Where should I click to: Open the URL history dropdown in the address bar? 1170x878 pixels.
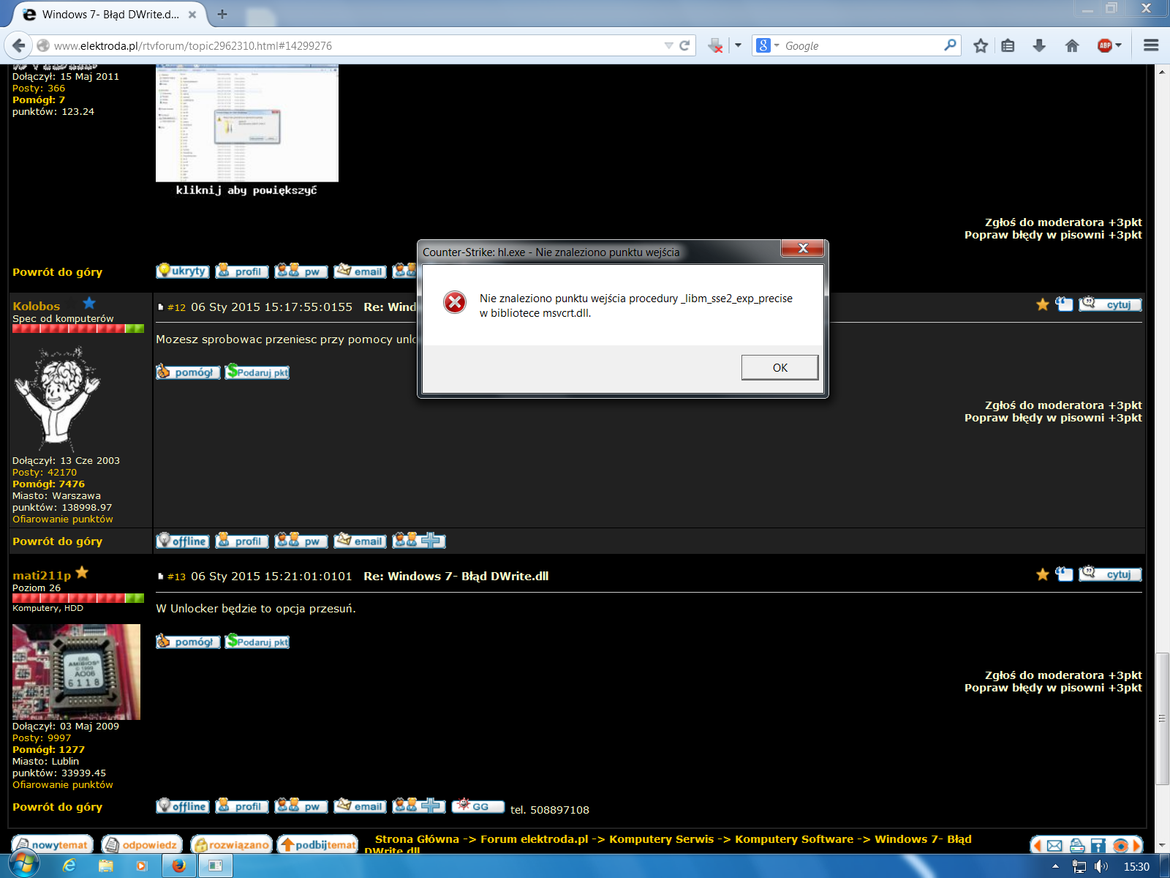click(668, 45)
